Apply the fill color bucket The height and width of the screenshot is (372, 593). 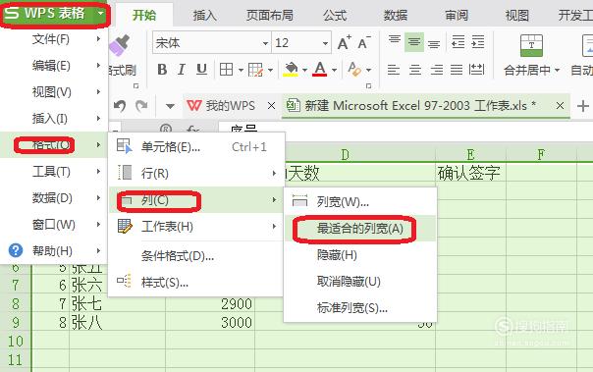291,70
